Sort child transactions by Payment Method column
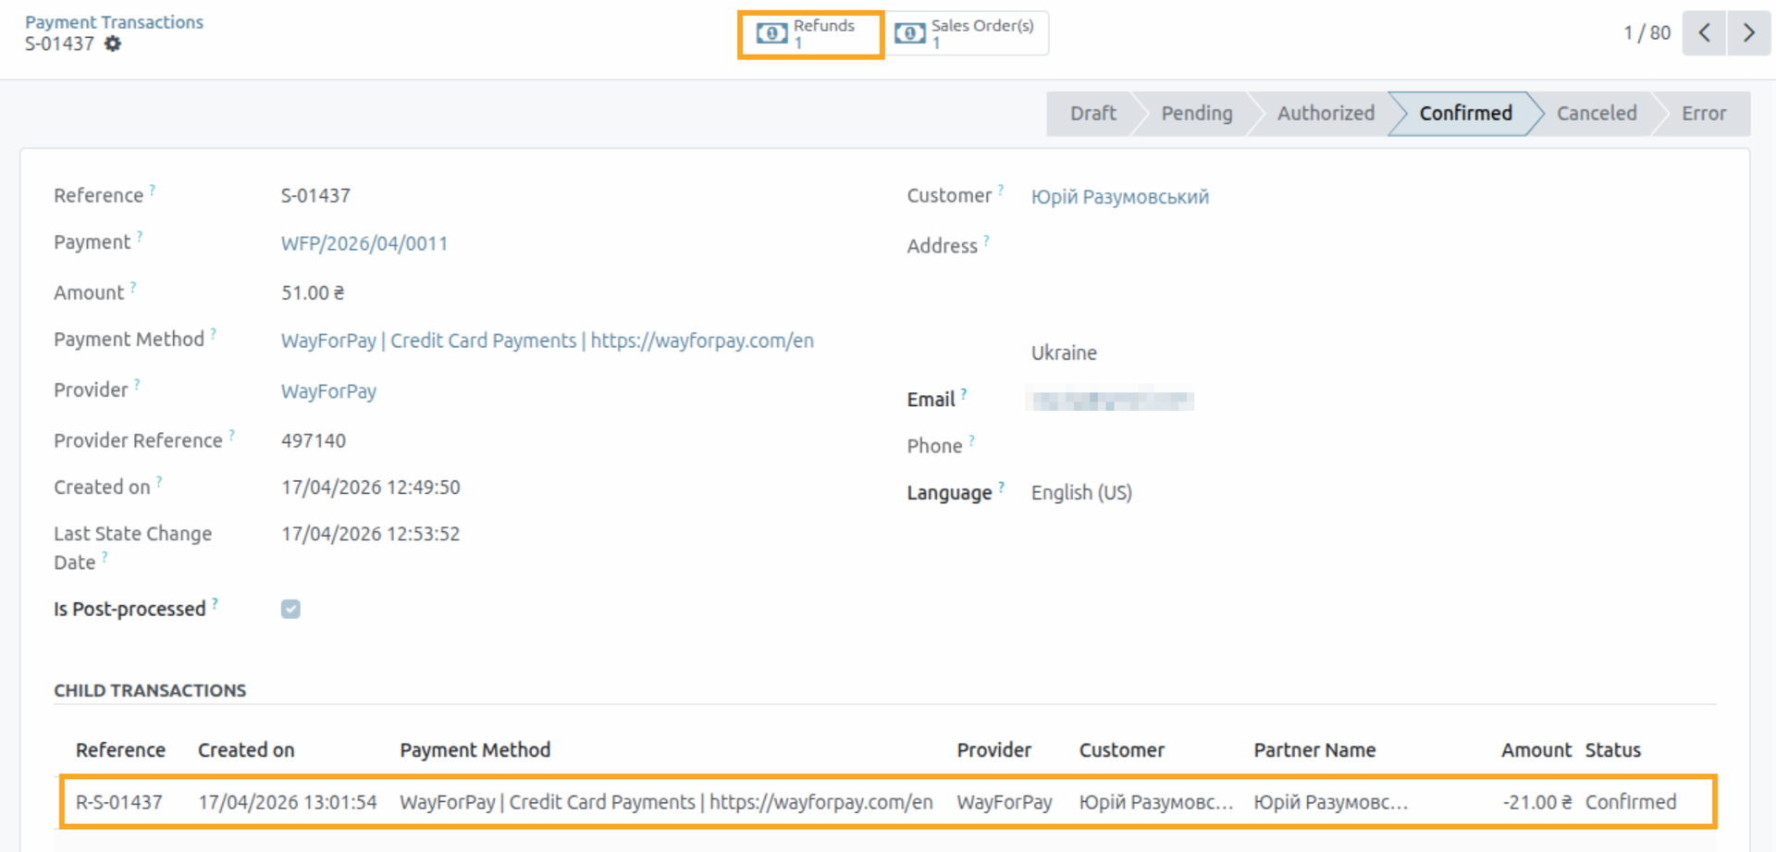 click(x=475, y=750)
